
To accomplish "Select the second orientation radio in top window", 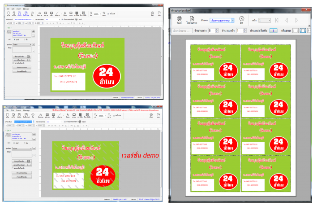I will pos(25,39).
